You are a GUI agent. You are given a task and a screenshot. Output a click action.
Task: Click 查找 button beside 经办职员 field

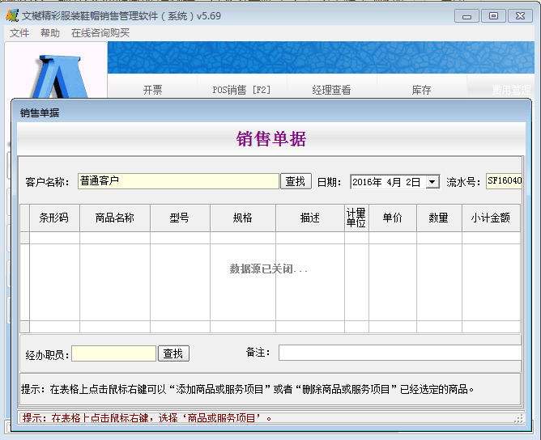click(173, 353)
